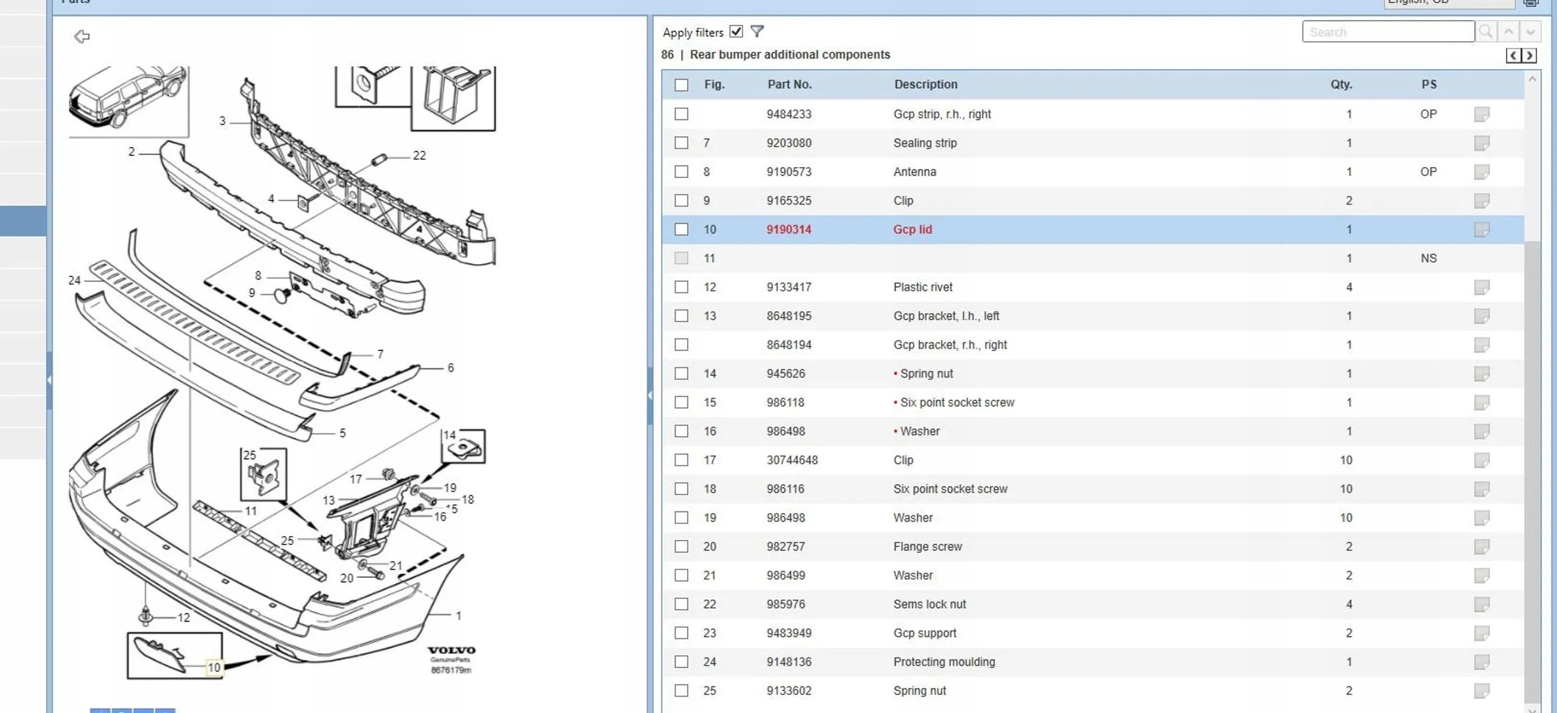Select part number 9148136 link
Image resolution: width=1557 pixels, height=713 pixels.
[x=788, y=662]
